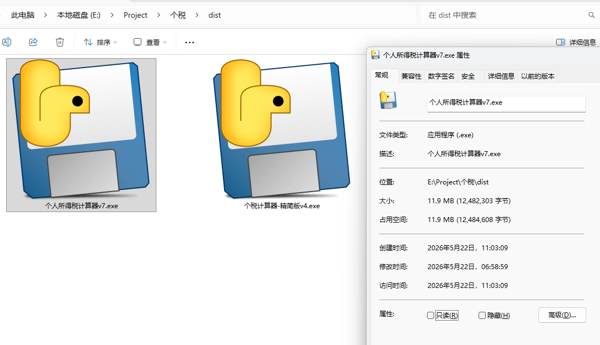Click the delete trash icon
The height and width of the screenshot is (345, 600).
click(60, 42)
